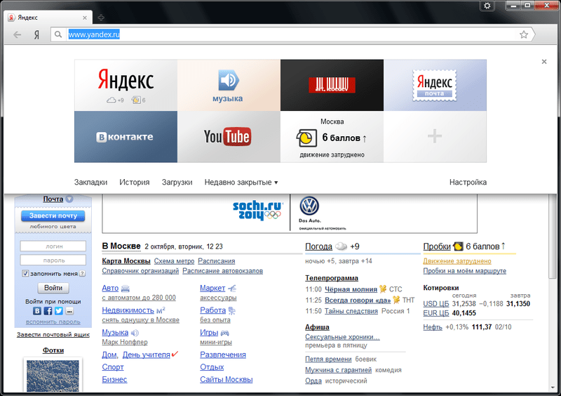Click the пароль input field

click(53, 260)
